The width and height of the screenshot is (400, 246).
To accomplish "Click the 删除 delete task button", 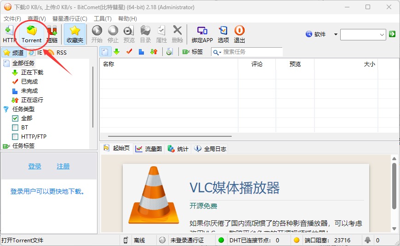I will click(177, 34).
